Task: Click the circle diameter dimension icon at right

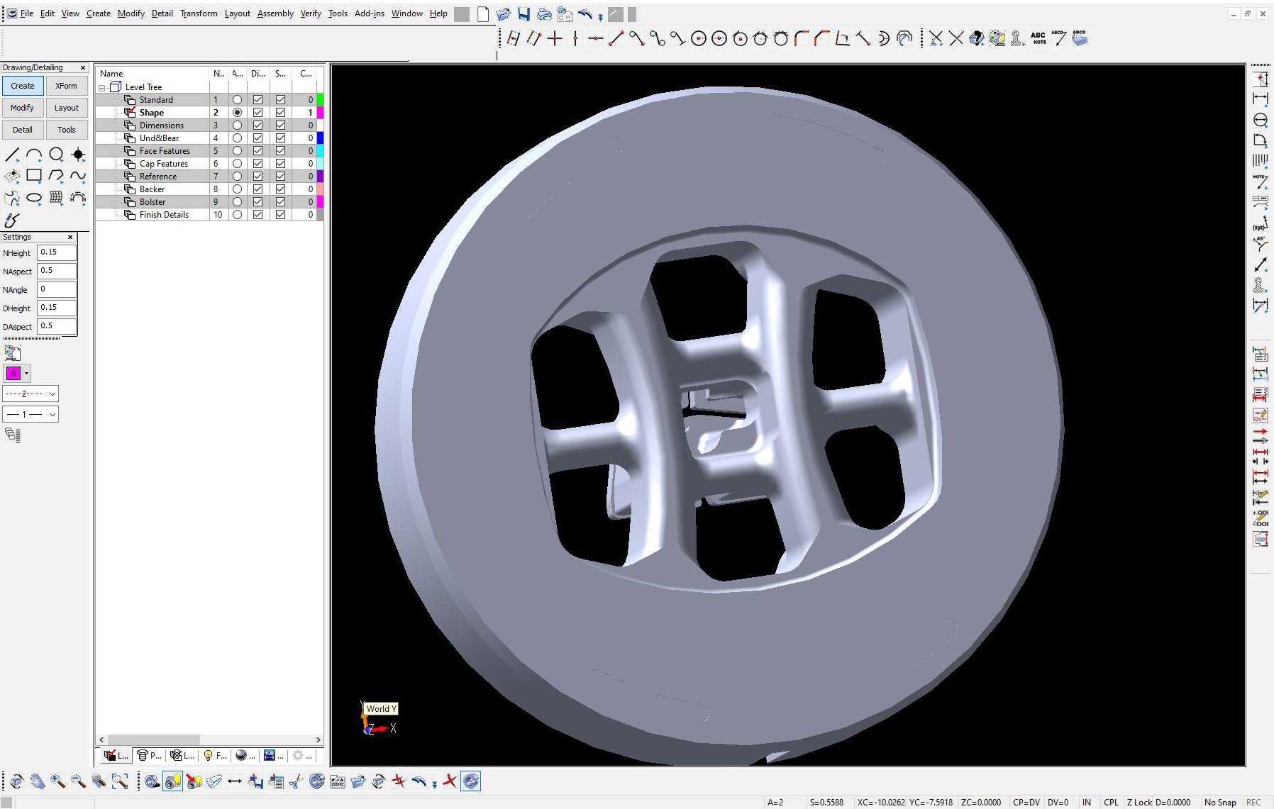Action: 1261,119
